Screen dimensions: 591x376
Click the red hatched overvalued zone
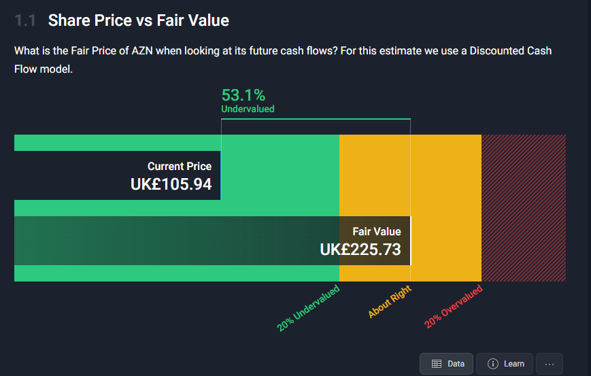(x=524, y=208)
